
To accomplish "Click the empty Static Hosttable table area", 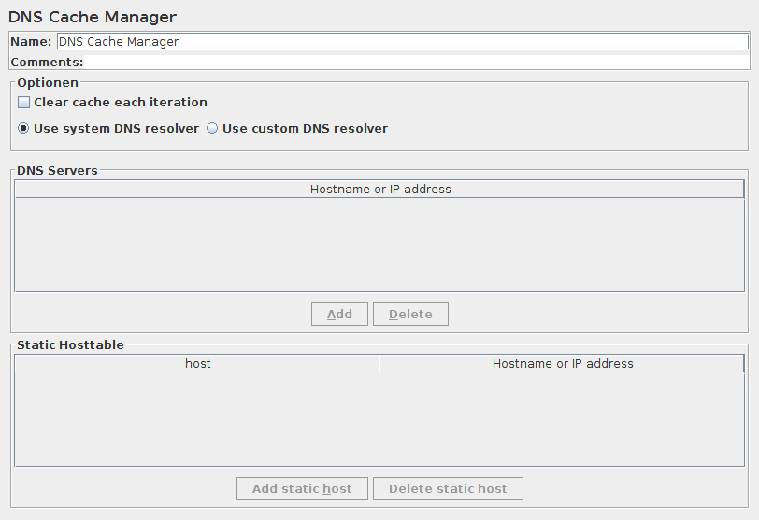I will [379, 419].
